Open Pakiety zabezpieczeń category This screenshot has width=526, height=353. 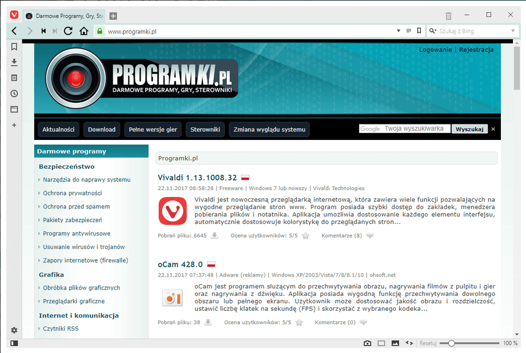pyautogui.click(x=73, y=220)
